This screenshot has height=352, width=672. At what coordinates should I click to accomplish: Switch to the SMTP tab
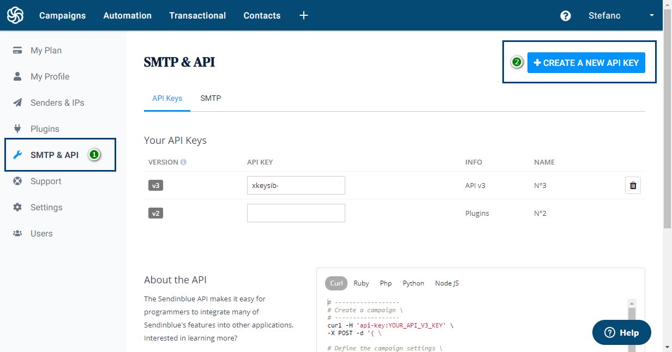(211, 98)
